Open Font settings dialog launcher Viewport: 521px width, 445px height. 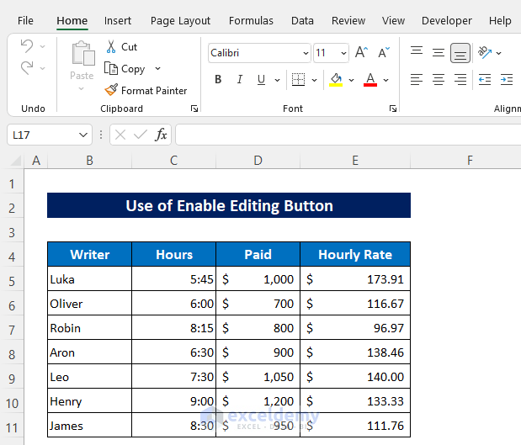pyautogui.click(x=393, y=109)
